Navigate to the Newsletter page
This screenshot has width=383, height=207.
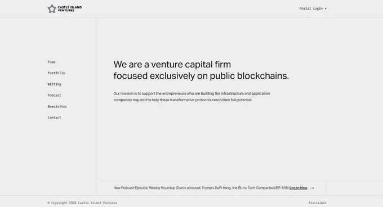57,106
